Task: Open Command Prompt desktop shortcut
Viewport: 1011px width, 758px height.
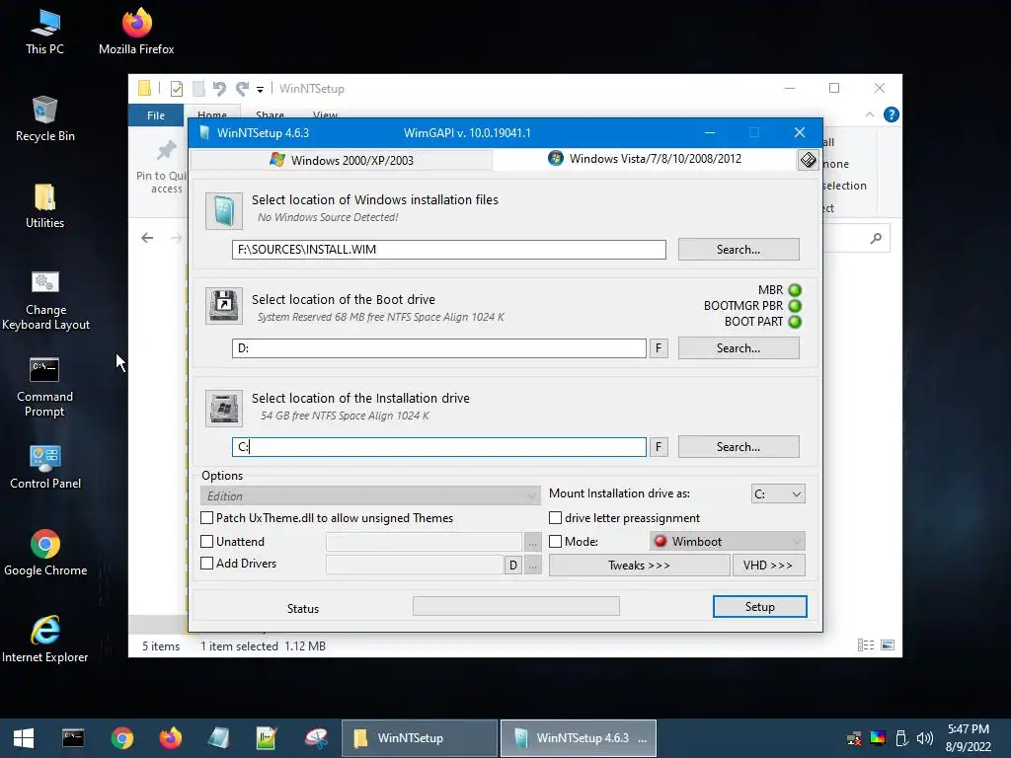Action: pyautogui.click(x=44, y=387)
